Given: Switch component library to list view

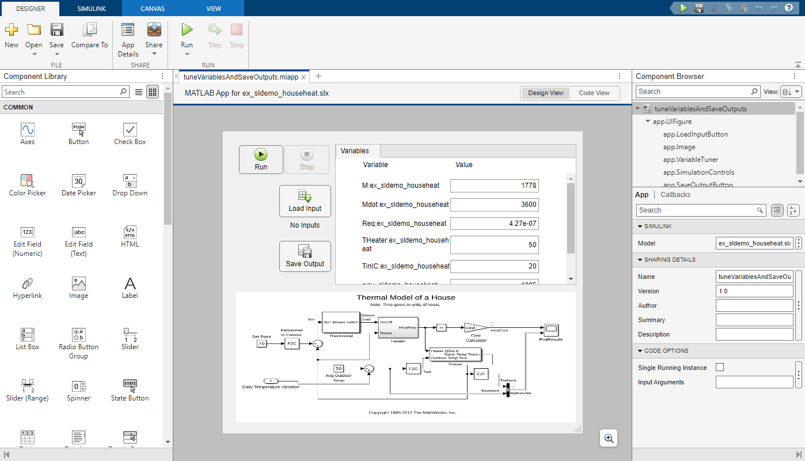Looking at the screenshot, I should [x=139, y=92].
